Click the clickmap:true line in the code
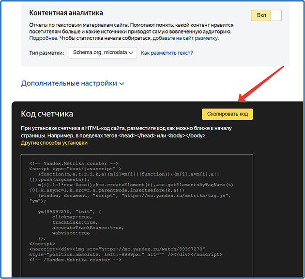The width and height of the screenshot is (305, 279). pyautogui.click(x=72, y=217)
